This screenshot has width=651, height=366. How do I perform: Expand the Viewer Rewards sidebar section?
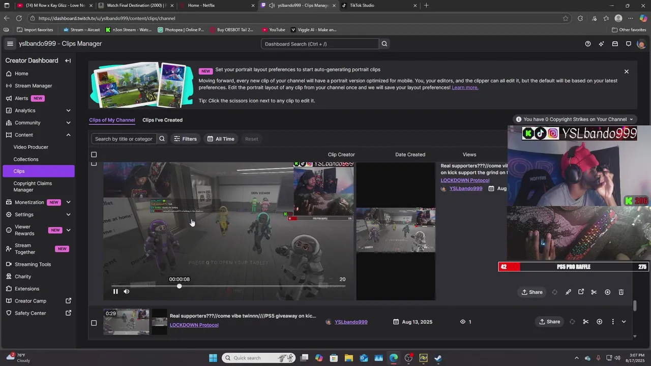(68, 230)
